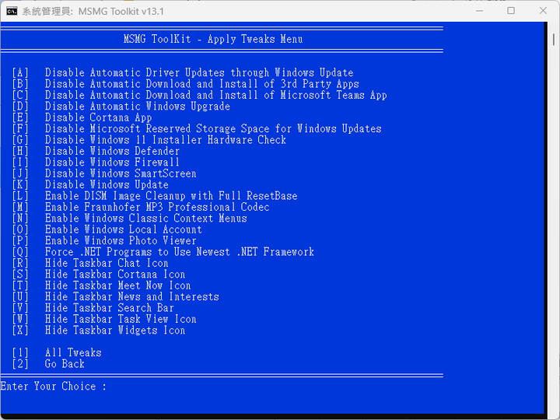The width and height of the screenshot is (560, 420).
Task: Select Disable Windows 11 Installer Hardware Check
Action: tap(149, 140)
